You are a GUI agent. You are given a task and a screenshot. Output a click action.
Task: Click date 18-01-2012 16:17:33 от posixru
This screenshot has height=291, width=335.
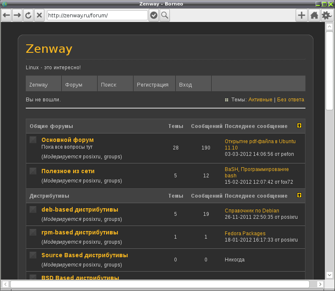(261, 240)
